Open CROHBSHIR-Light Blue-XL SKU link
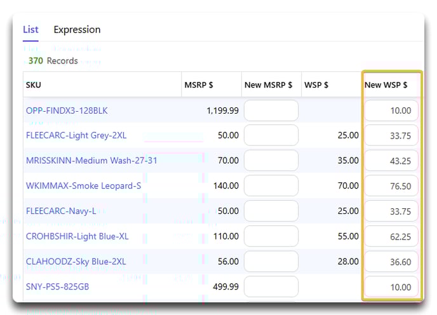 [x=77, y=236]
